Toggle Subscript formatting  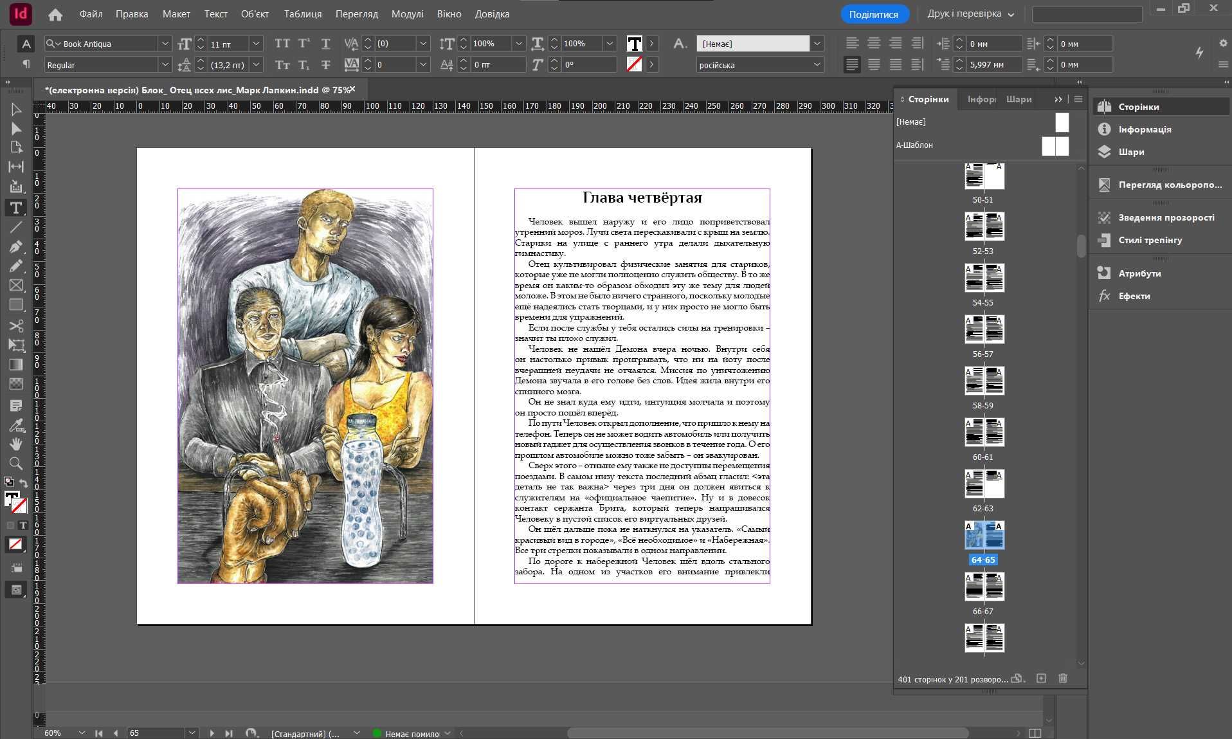(304, 64)
